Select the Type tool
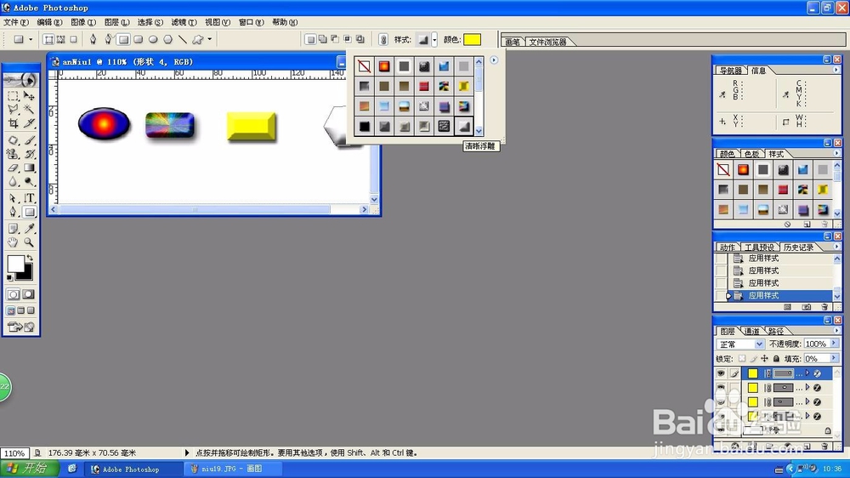 click(29, 198)
